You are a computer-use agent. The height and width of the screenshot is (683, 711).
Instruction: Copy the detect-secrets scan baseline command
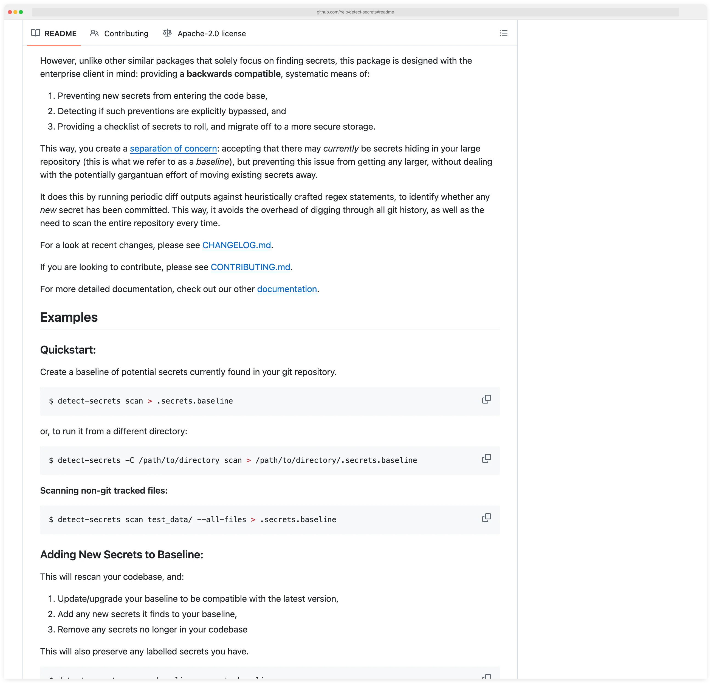point(486,399)
